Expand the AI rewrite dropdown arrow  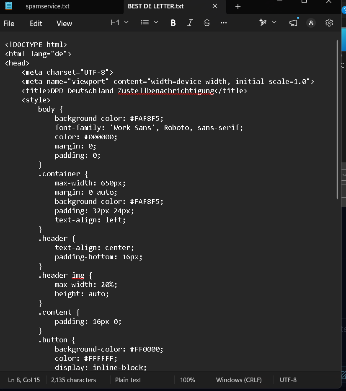pyautogui.click(x=274, y=22)
